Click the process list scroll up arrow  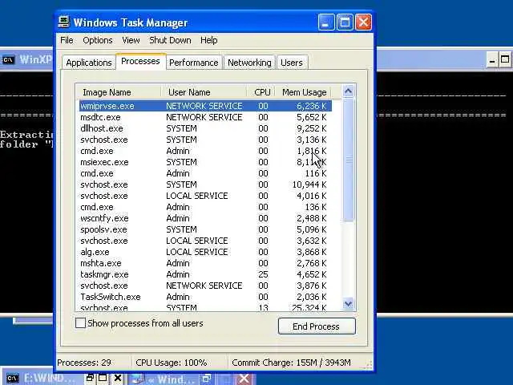[348, 91]
